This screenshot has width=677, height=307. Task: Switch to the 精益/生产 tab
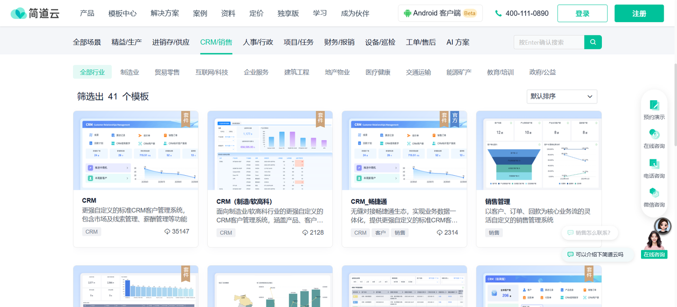[x=126, y=42]
